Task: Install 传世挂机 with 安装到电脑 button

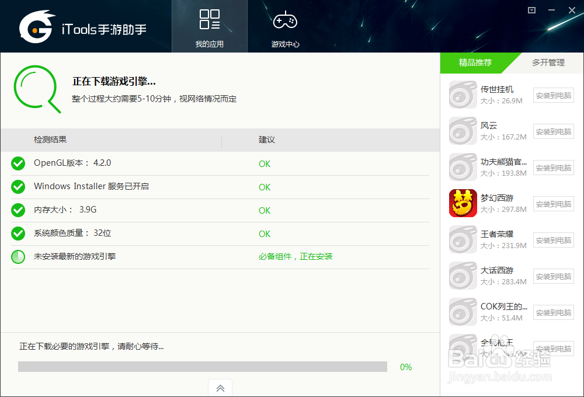Action: pyautogui.click(x=554, y=95)
